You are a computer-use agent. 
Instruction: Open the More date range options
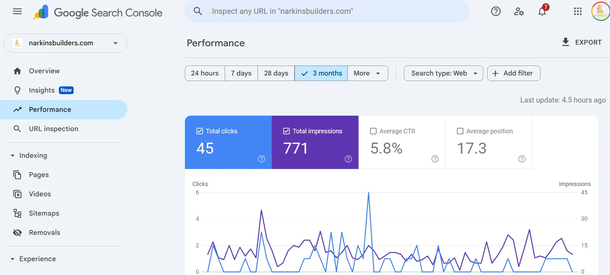pyautogui.click(x=367, y=73)
